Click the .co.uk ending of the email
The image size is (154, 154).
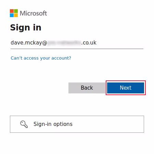pos(89,43)
